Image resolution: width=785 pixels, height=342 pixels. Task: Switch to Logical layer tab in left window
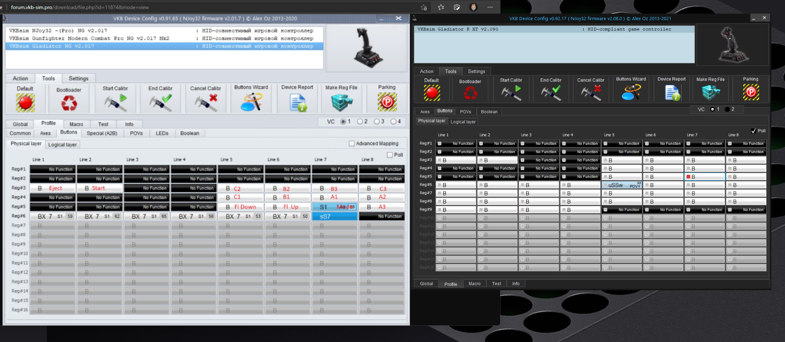pyautogui.click(x=62, y=144)
